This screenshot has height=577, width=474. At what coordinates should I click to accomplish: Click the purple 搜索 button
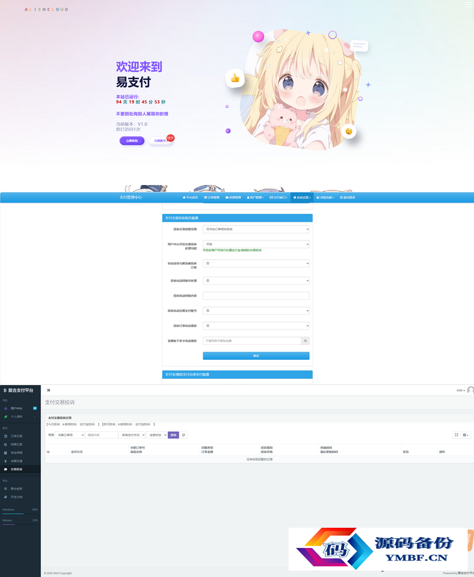(x=174, y=436)
